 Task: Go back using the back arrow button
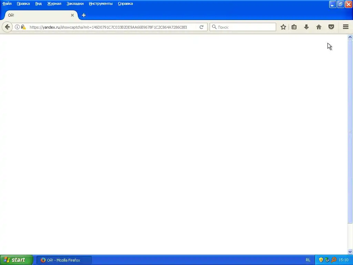[x=7, y=27]
